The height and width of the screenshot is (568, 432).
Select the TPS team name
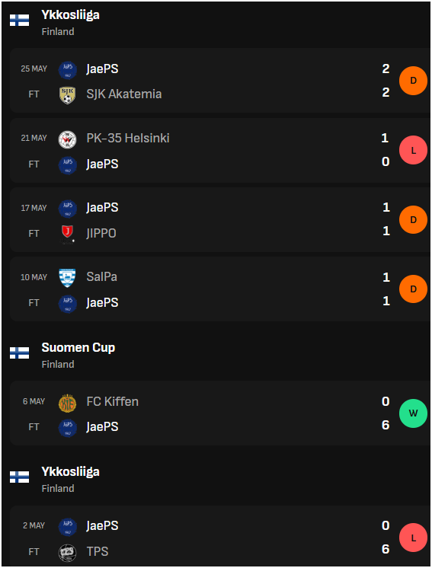97,551
